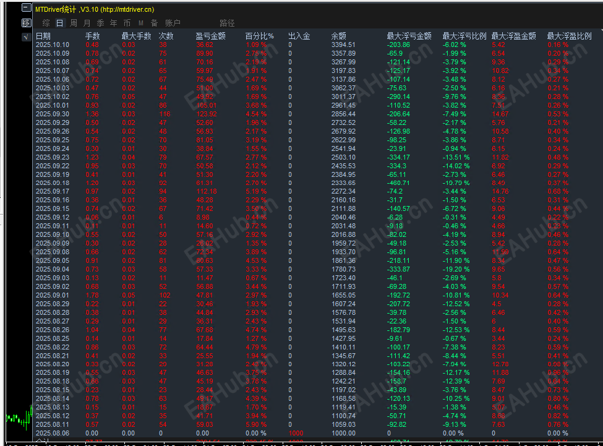This screenshot has width=603, height=446.
Task: Click the 最大浮盈金额 column header
Action: (514, 36)
